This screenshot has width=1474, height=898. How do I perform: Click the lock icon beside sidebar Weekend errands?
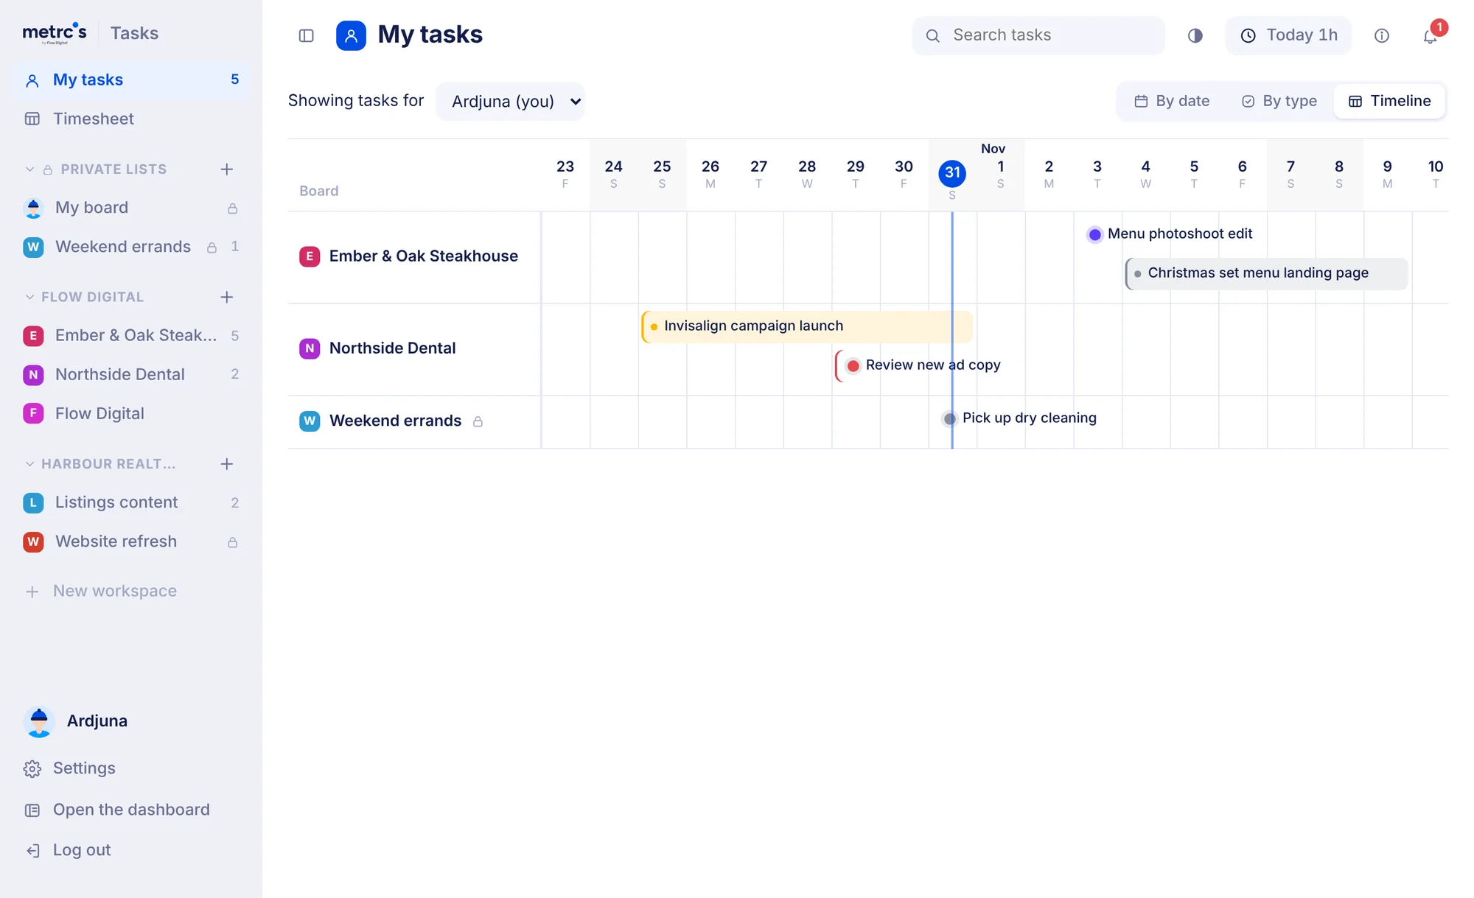click(212, 248)
